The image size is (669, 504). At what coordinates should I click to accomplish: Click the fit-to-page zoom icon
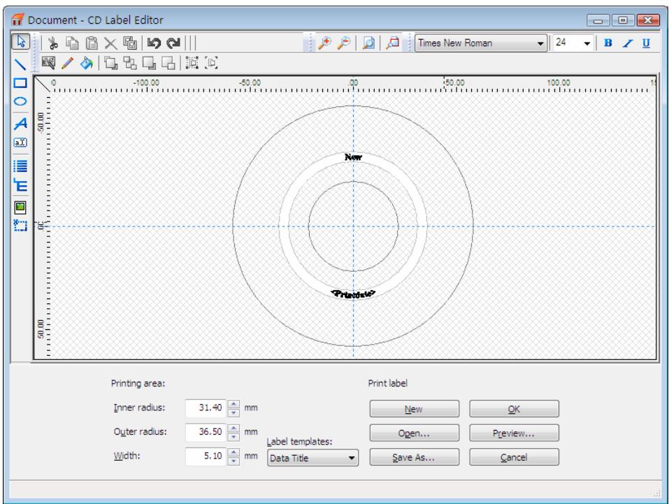pyautogui.click(x=368, y=43)
